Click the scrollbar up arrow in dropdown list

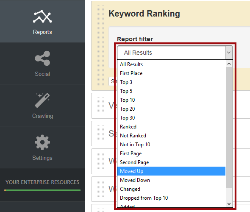pyautogui.click(x=229, y=64)
